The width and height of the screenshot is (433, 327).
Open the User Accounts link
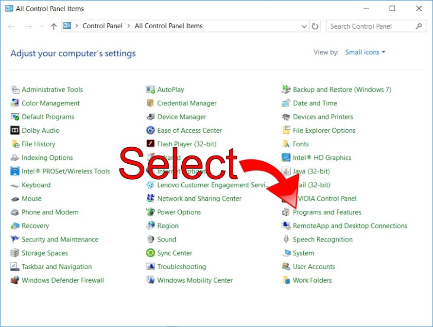click(x=314, y=267)
